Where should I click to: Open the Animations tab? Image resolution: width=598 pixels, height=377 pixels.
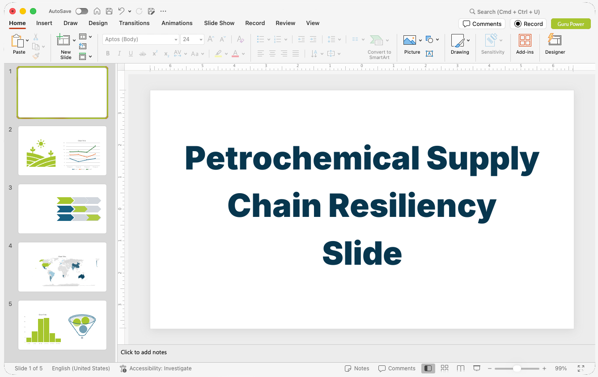point(177,23)
